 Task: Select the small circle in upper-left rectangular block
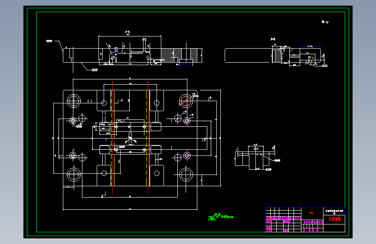(104, 103)
